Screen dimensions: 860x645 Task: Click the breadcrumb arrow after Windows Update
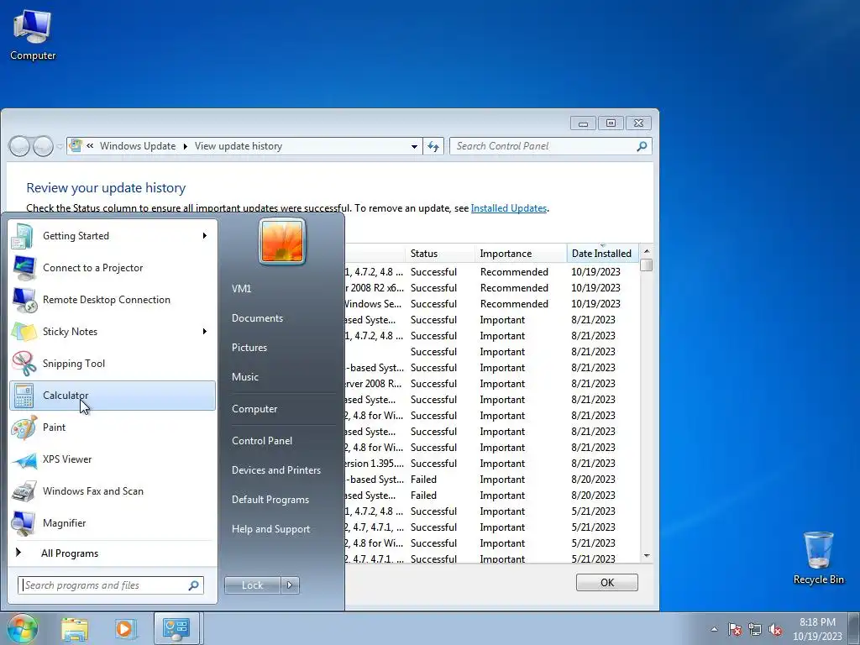point(186,146)
